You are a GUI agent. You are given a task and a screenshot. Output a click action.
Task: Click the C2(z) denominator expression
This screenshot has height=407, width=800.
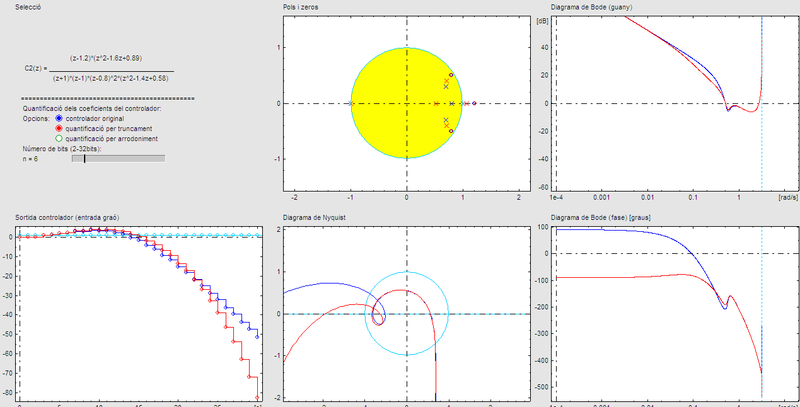[x=111, y=78]
